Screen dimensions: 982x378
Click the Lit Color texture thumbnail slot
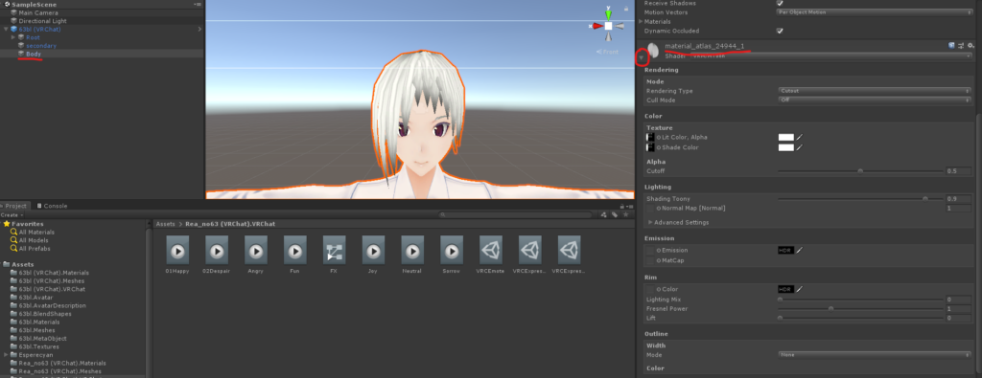[650, 137]
